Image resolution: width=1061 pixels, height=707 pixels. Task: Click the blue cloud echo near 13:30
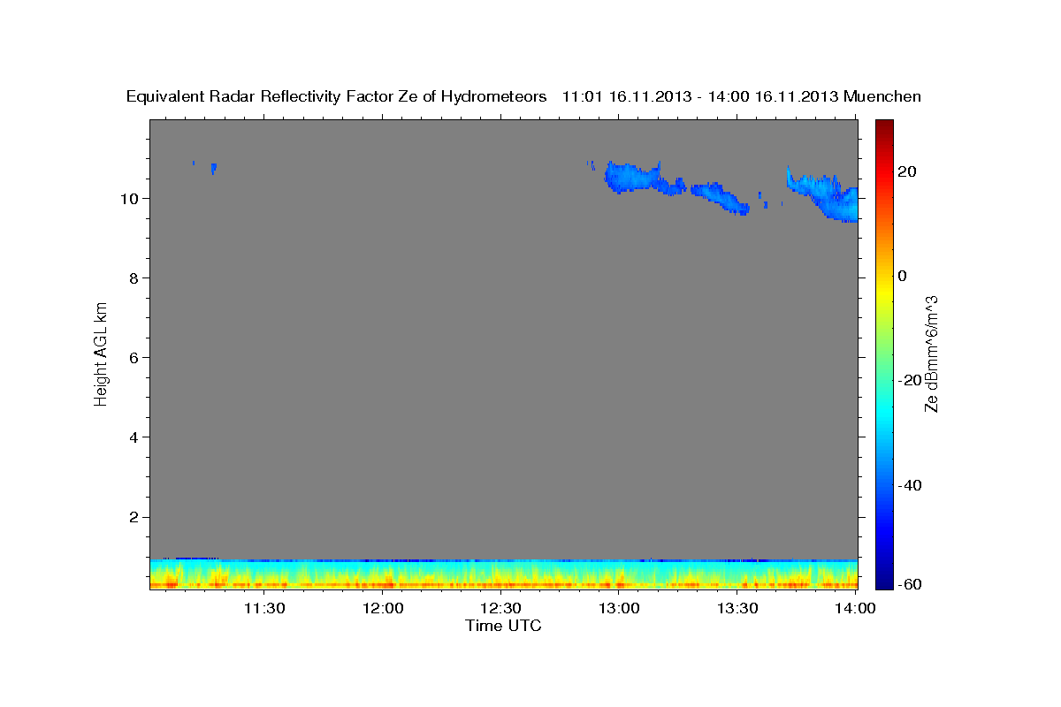(x=721, y=198)
